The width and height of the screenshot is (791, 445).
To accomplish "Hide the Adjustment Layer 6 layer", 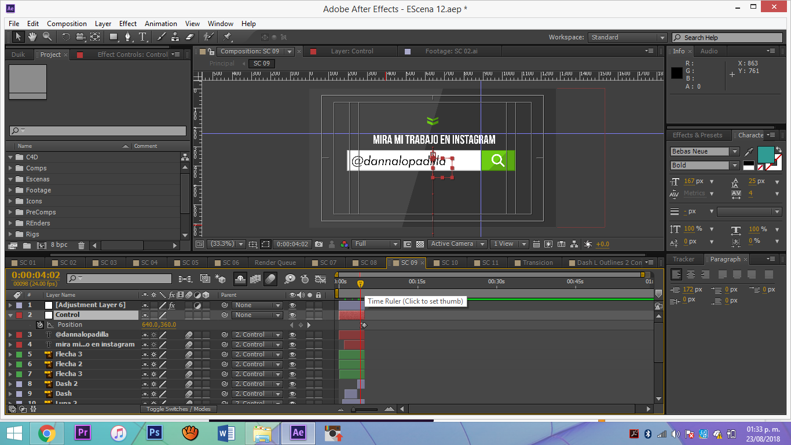I will coord(292,305).
